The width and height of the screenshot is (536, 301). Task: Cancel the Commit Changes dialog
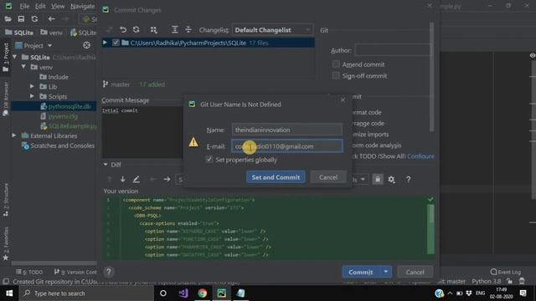coord(415,272)
